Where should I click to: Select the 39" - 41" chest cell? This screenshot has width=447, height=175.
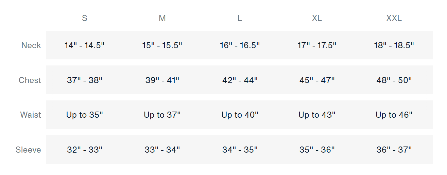pyautogui.click(x=162, y=80)
